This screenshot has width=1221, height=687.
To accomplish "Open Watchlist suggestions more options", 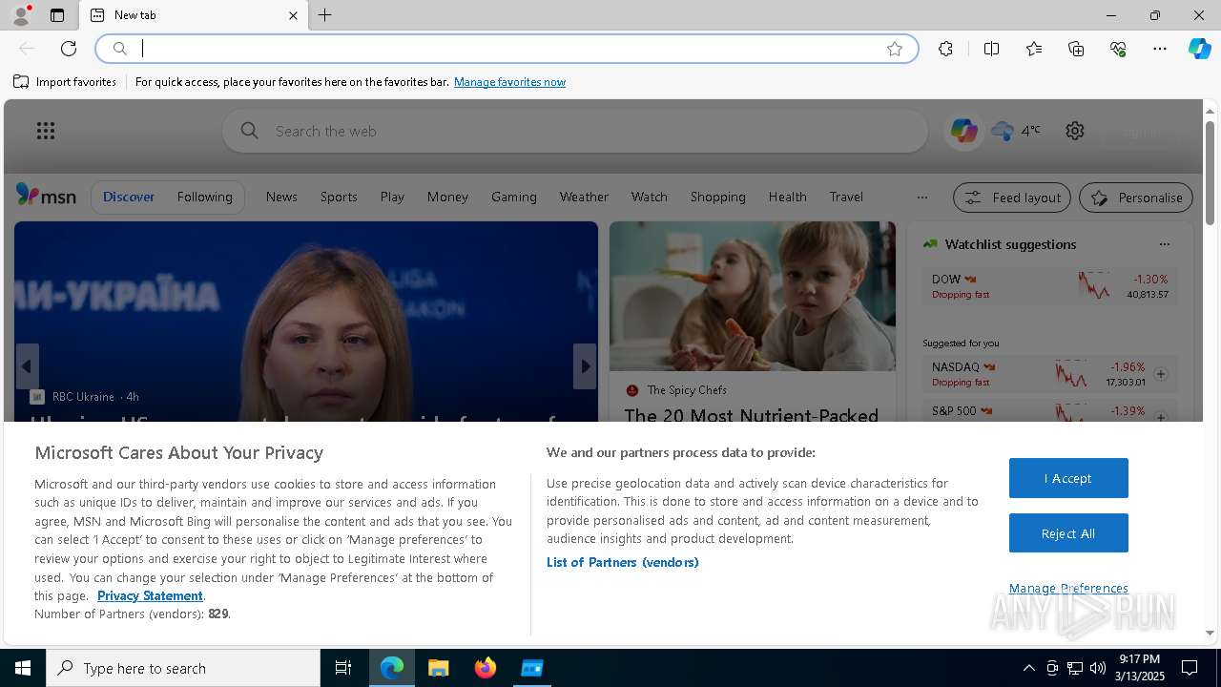I will (x=1164, y=244).
